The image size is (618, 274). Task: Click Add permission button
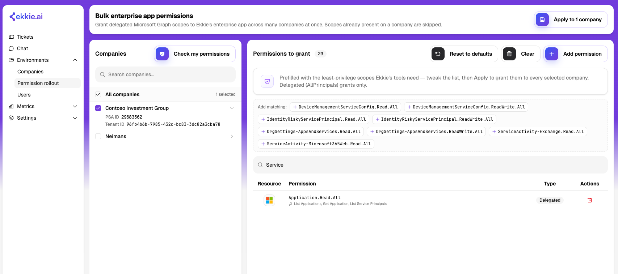[576, 54]
